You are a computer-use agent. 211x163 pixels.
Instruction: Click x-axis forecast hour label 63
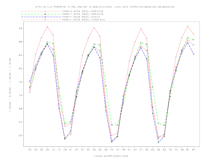(x=153, y=150)
